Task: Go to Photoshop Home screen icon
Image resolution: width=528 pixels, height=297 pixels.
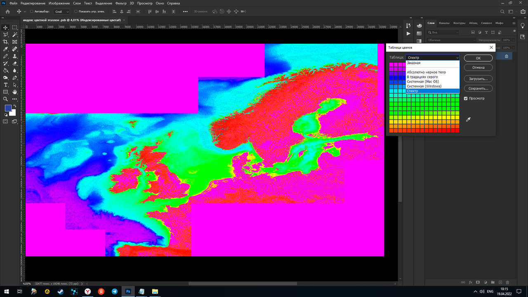Action: point(7,12)
